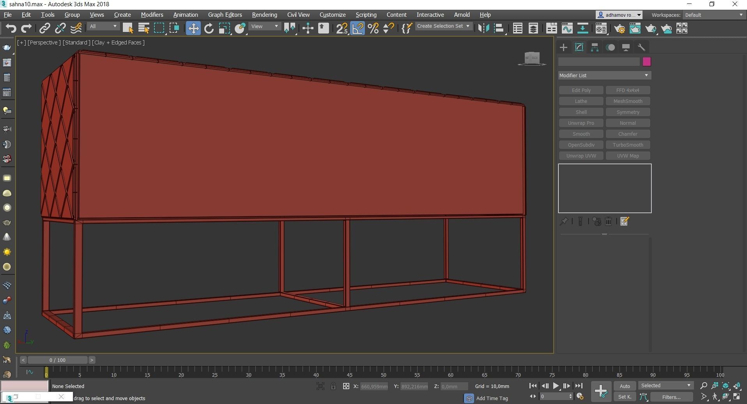Click the Mirror tool icon
Viewport: 747px width, 404px height.
click(x=483, y=28)
